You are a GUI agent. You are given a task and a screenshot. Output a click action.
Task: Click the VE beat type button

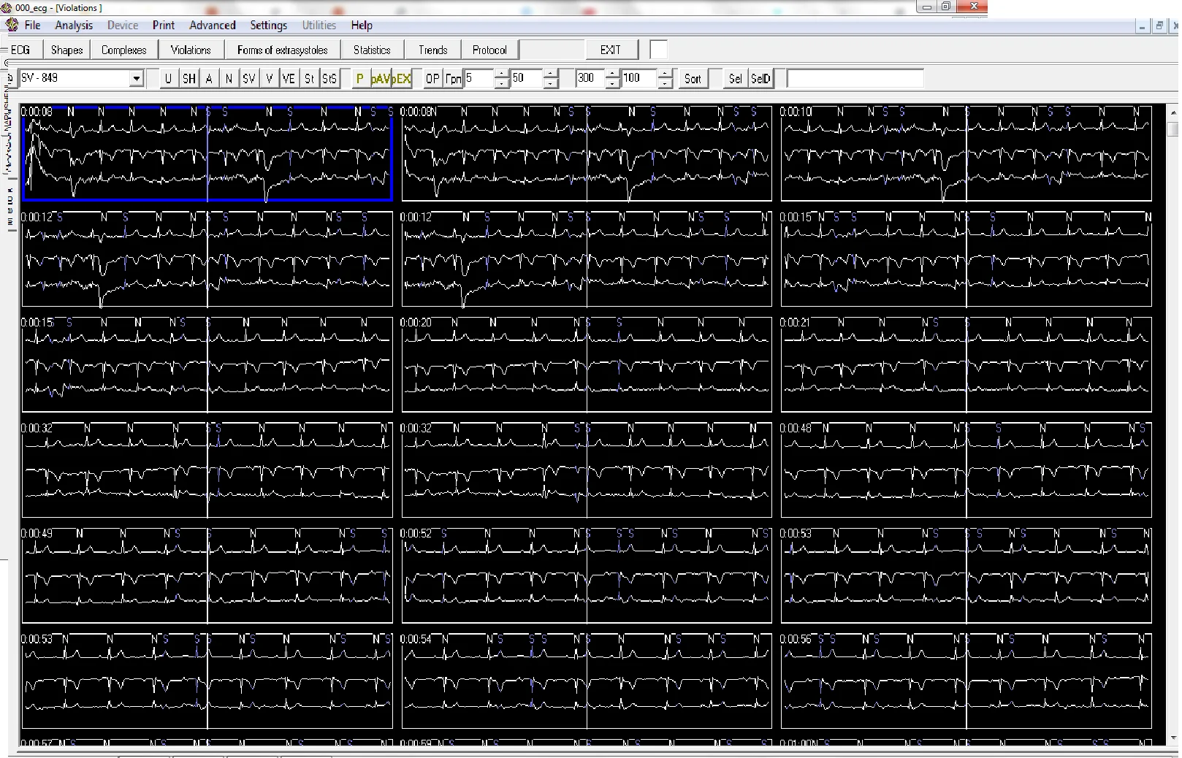click(289, 79)
